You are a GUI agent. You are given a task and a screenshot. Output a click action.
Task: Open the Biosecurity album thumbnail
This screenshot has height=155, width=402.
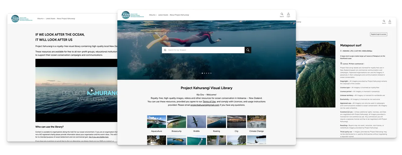tap(177, 122)
